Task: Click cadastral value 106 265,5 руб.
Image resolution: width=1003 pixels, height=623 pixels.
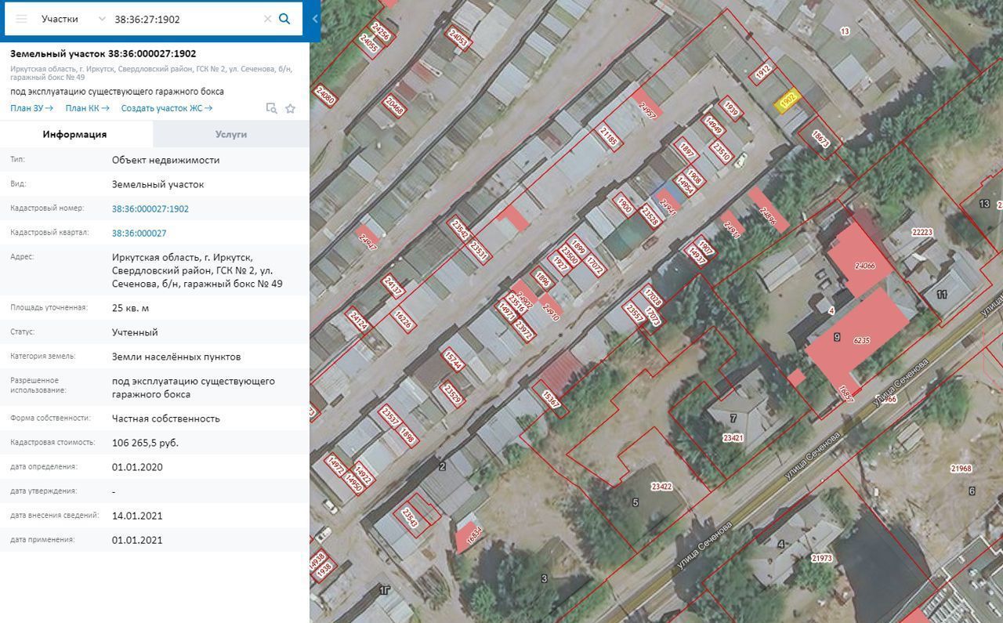Action: (146, 443)
